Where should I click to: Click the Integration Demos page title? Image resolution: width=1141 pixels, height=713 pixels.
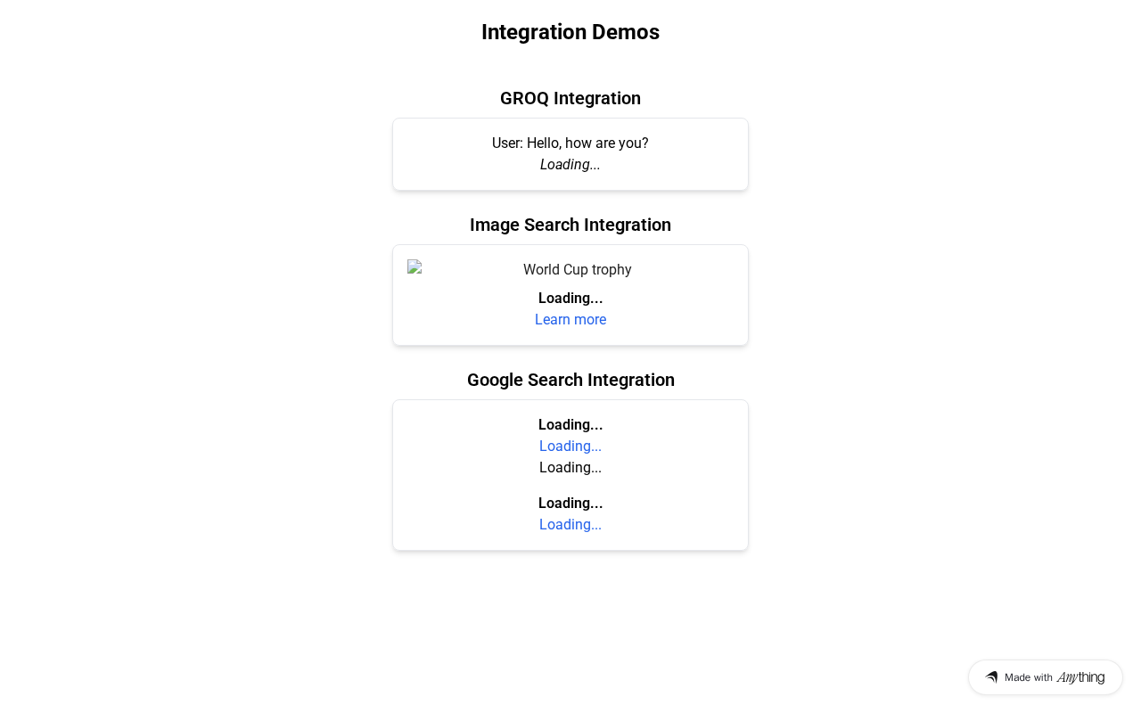(570, 32)
